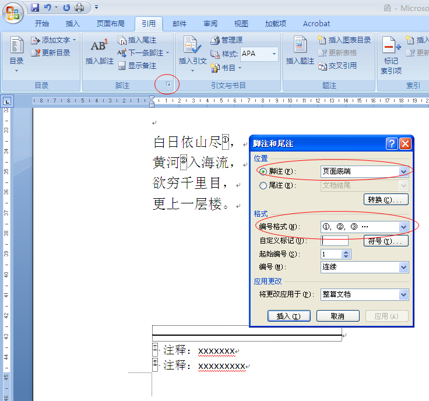Click 显示备注 show notes

[137, 66]
